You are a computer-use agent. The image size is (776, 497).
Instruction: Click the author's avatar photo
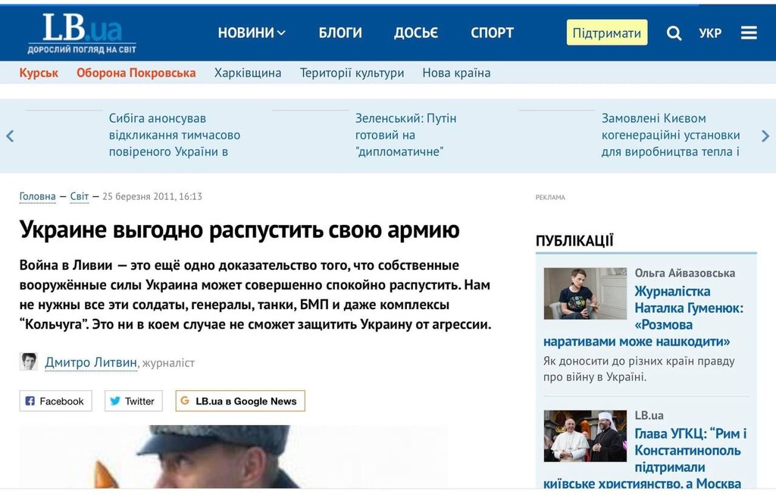tap(29, 362)
